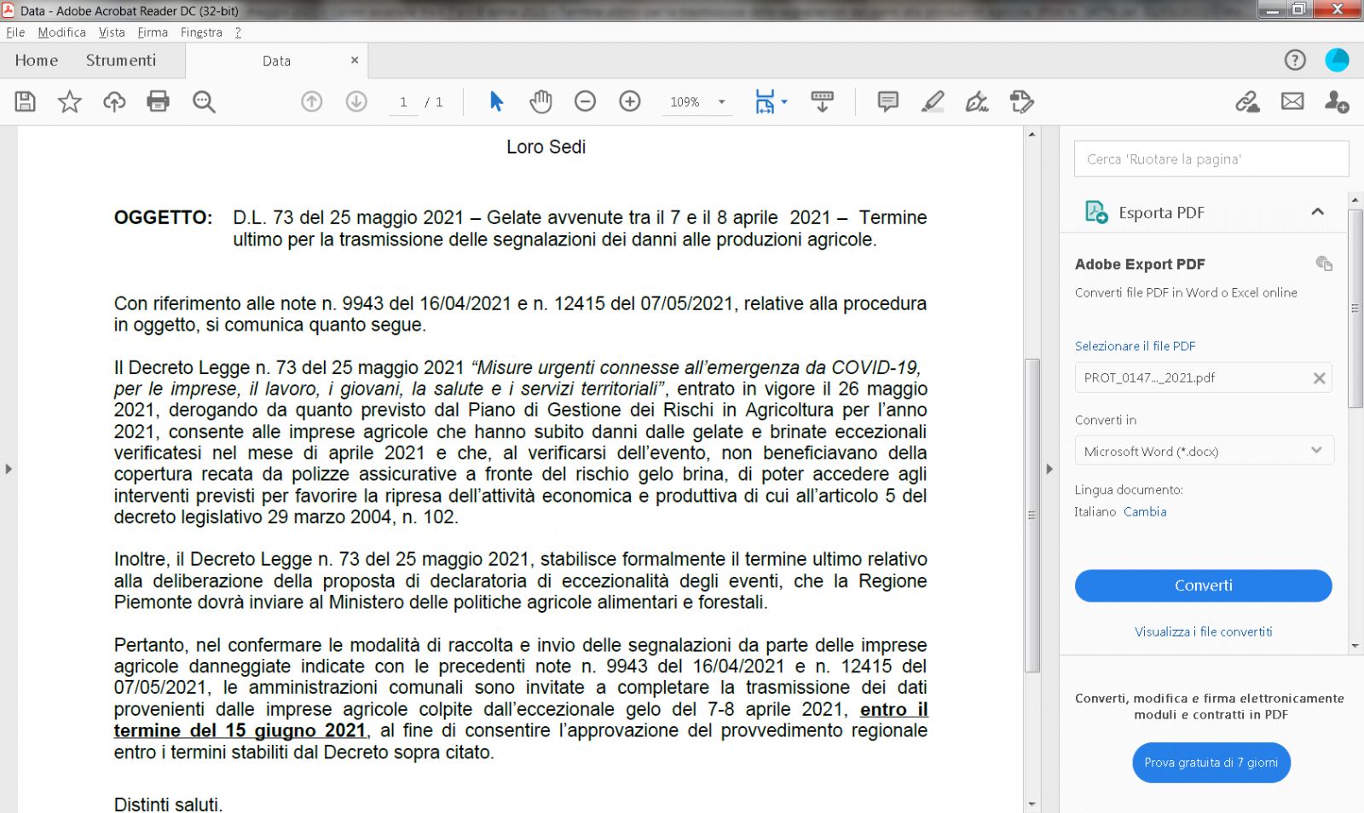1364x813 pixels.
Task: Open the help question mark
Action: coord(1295,60)
